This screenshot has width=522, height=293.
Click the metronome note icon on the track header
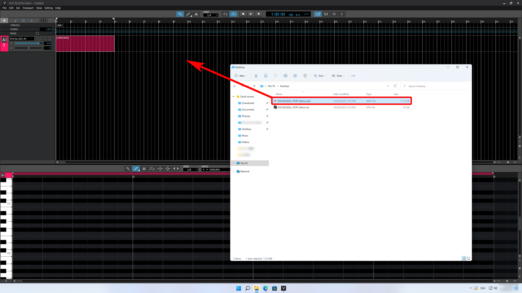(x=16, y=21)
